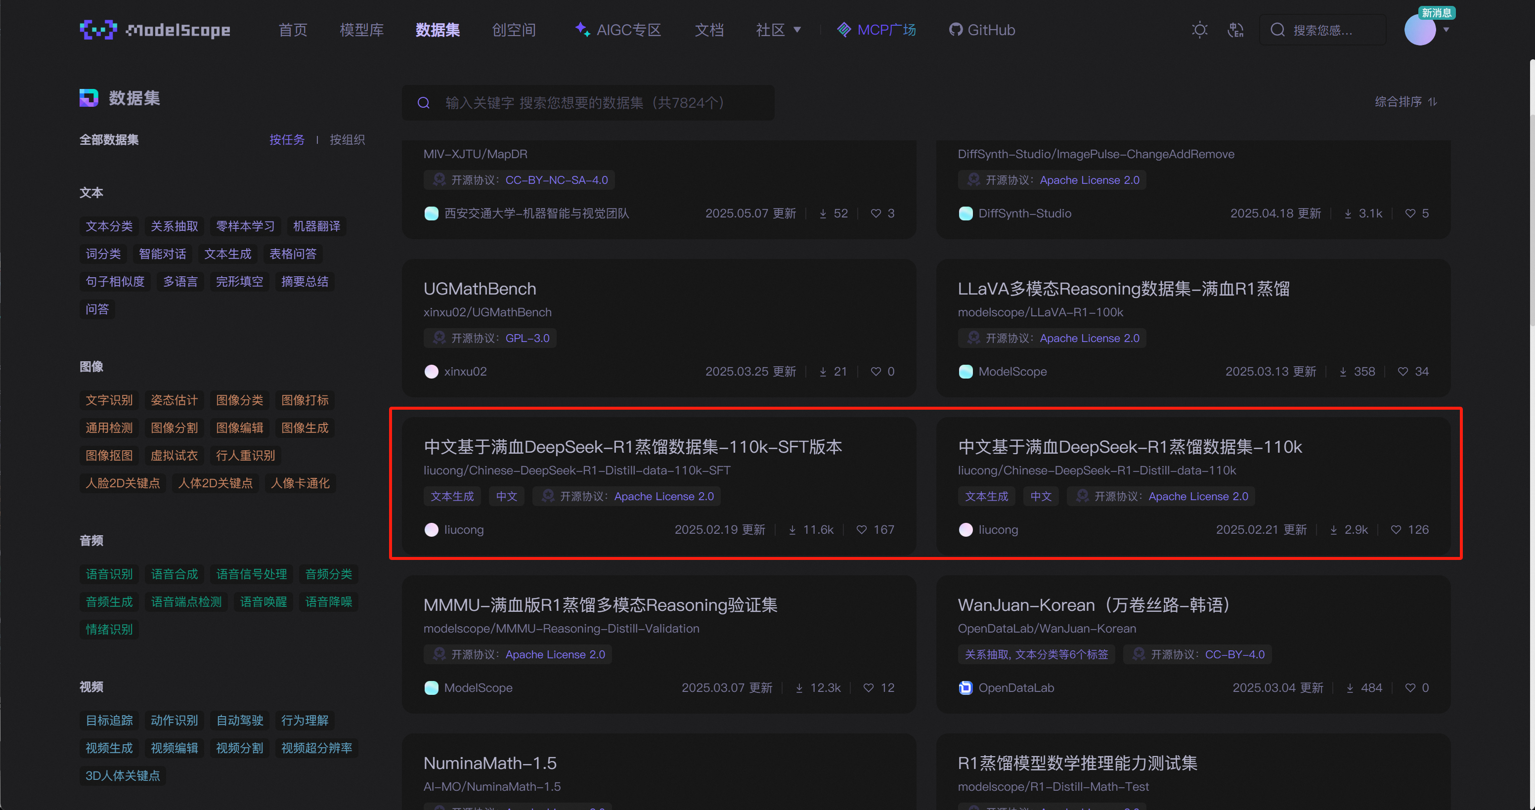This screenshot has height=810, width=1535.
Task: Switch the filter to 按组织
Action: pos(348,139)
